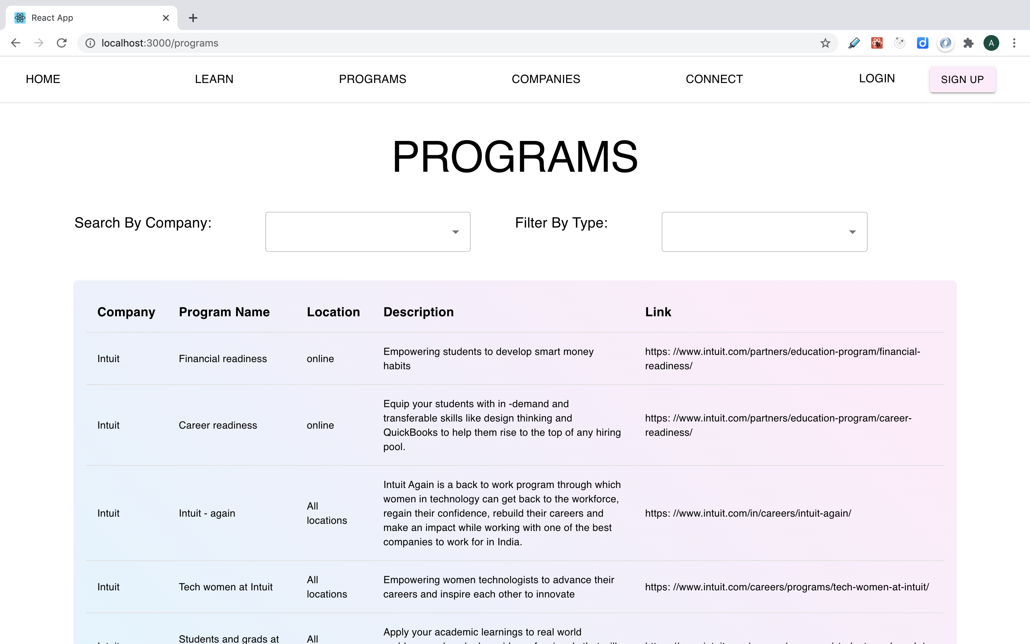Open the COMPANIES nav item

[546, 79]
